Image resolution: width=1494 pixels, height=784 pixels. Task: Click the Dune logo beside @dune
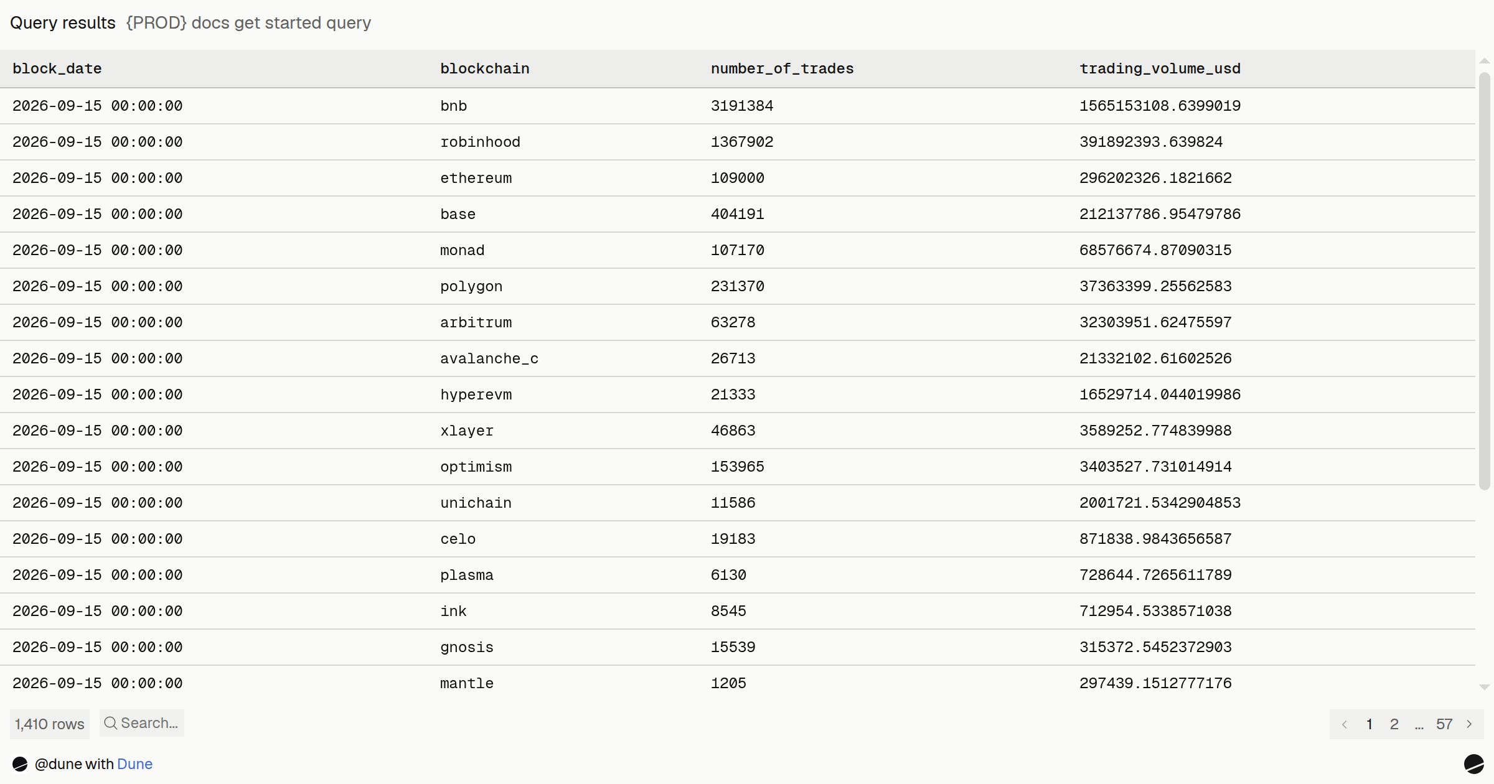[x=20, y=764]
